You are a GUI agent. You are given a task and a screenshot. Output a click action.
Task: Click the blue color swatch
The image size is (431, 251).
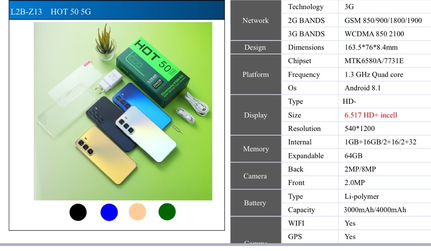[x=109, y=212]
